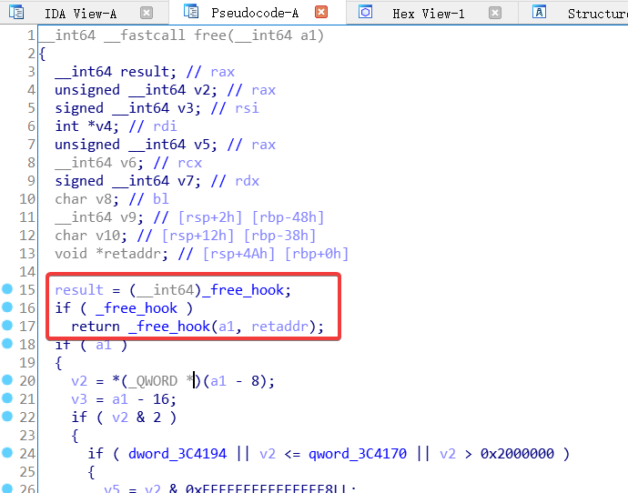Toggle breakpoint dot on line 15
The width and height of the screenshot is (628, 493).
pyautogui.click(x=7, y=290)
